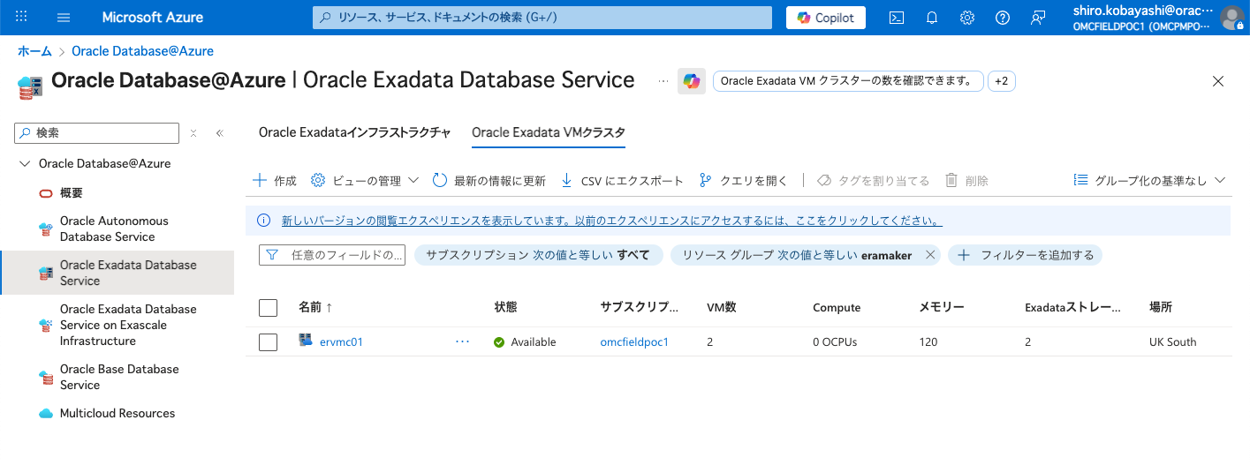Open the notifications bell
Image resolution: width=1250 pixels, height=465 pixels.
(931, 18)
